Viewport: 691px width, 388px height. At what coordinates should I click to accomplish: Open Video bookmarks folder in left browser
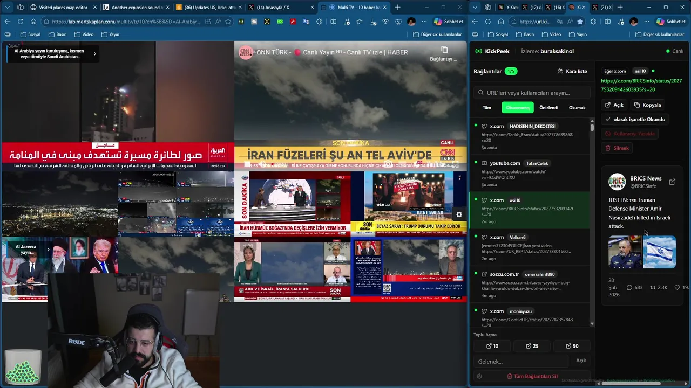point(84,34)
